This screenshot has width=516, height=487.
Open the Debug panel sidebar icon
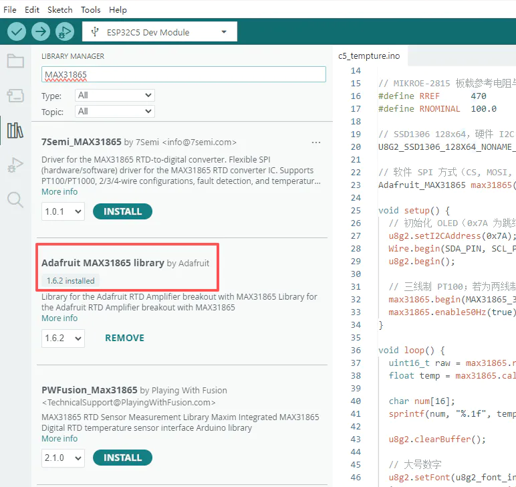pyautogui.click(x=15, y=165)
